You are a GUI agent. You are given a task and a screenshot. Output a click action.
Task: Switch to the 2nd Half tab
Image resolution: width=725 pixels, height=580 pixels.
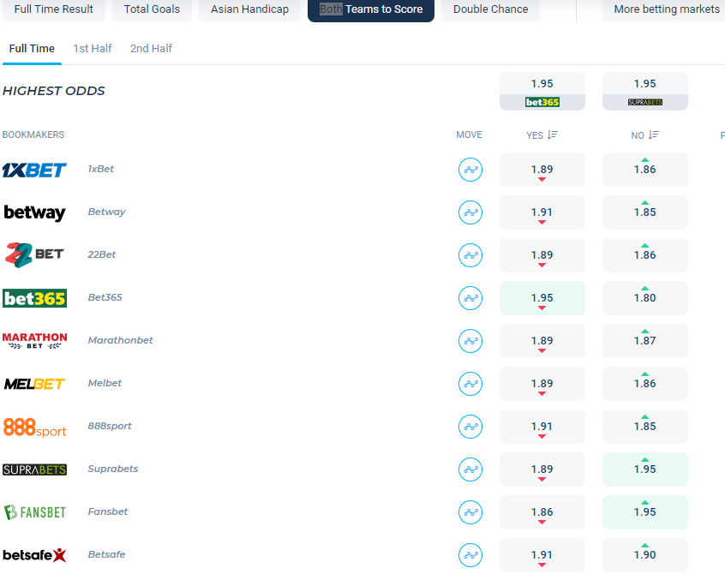point(151,49)
